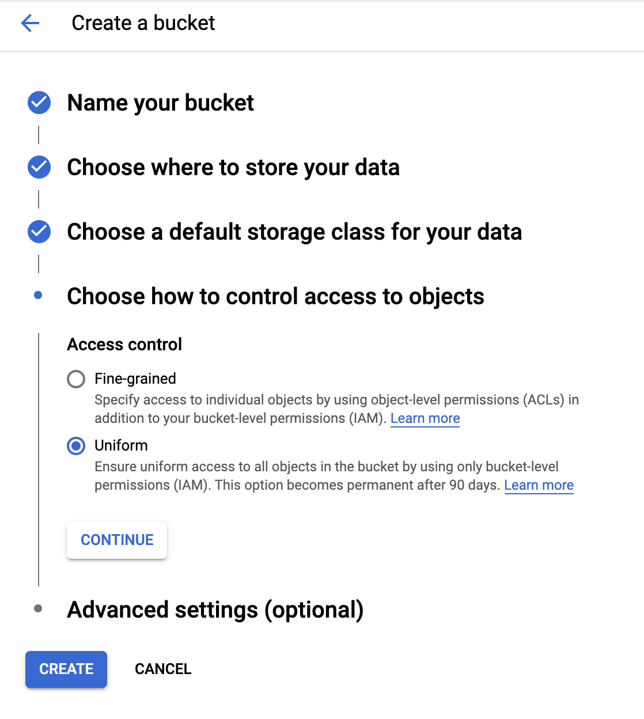Click the Uniform option label text

pos(121,445)
